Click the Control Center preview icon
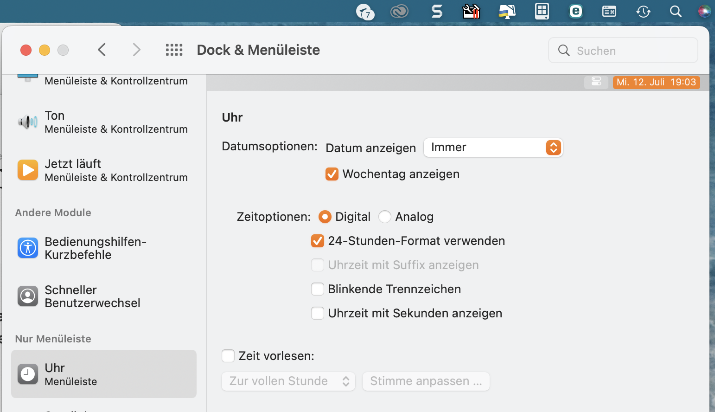Screen dimensions: 715x412 click(596, 82)
